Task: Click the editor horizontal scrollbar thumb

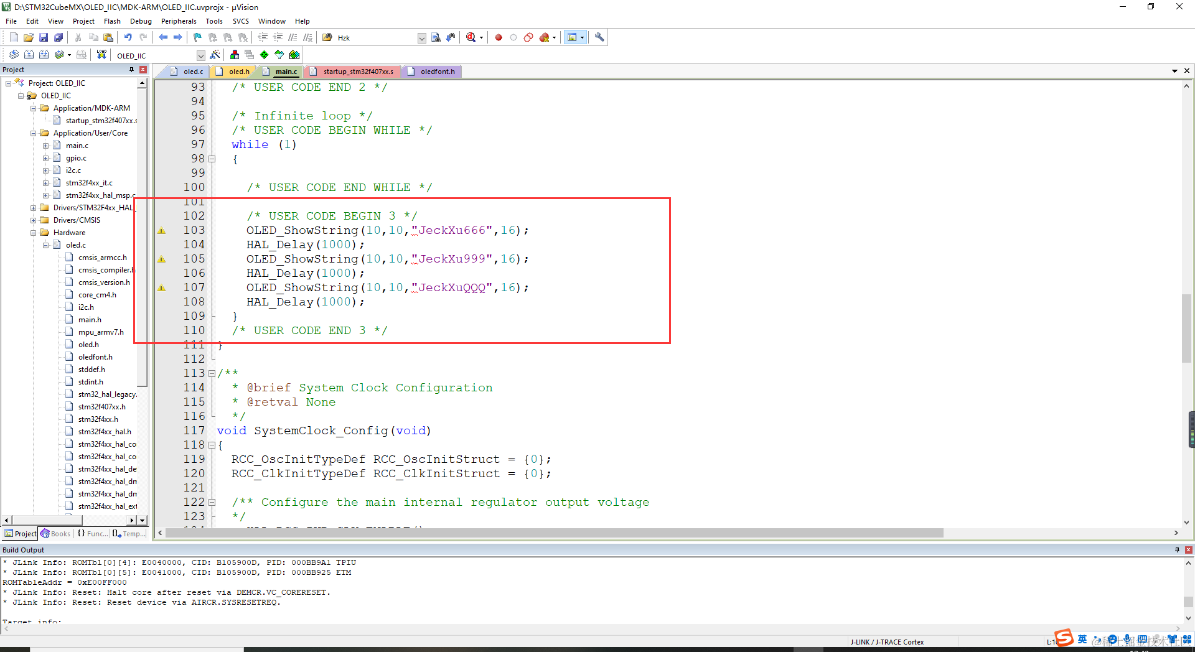Action: click(555, 533)
